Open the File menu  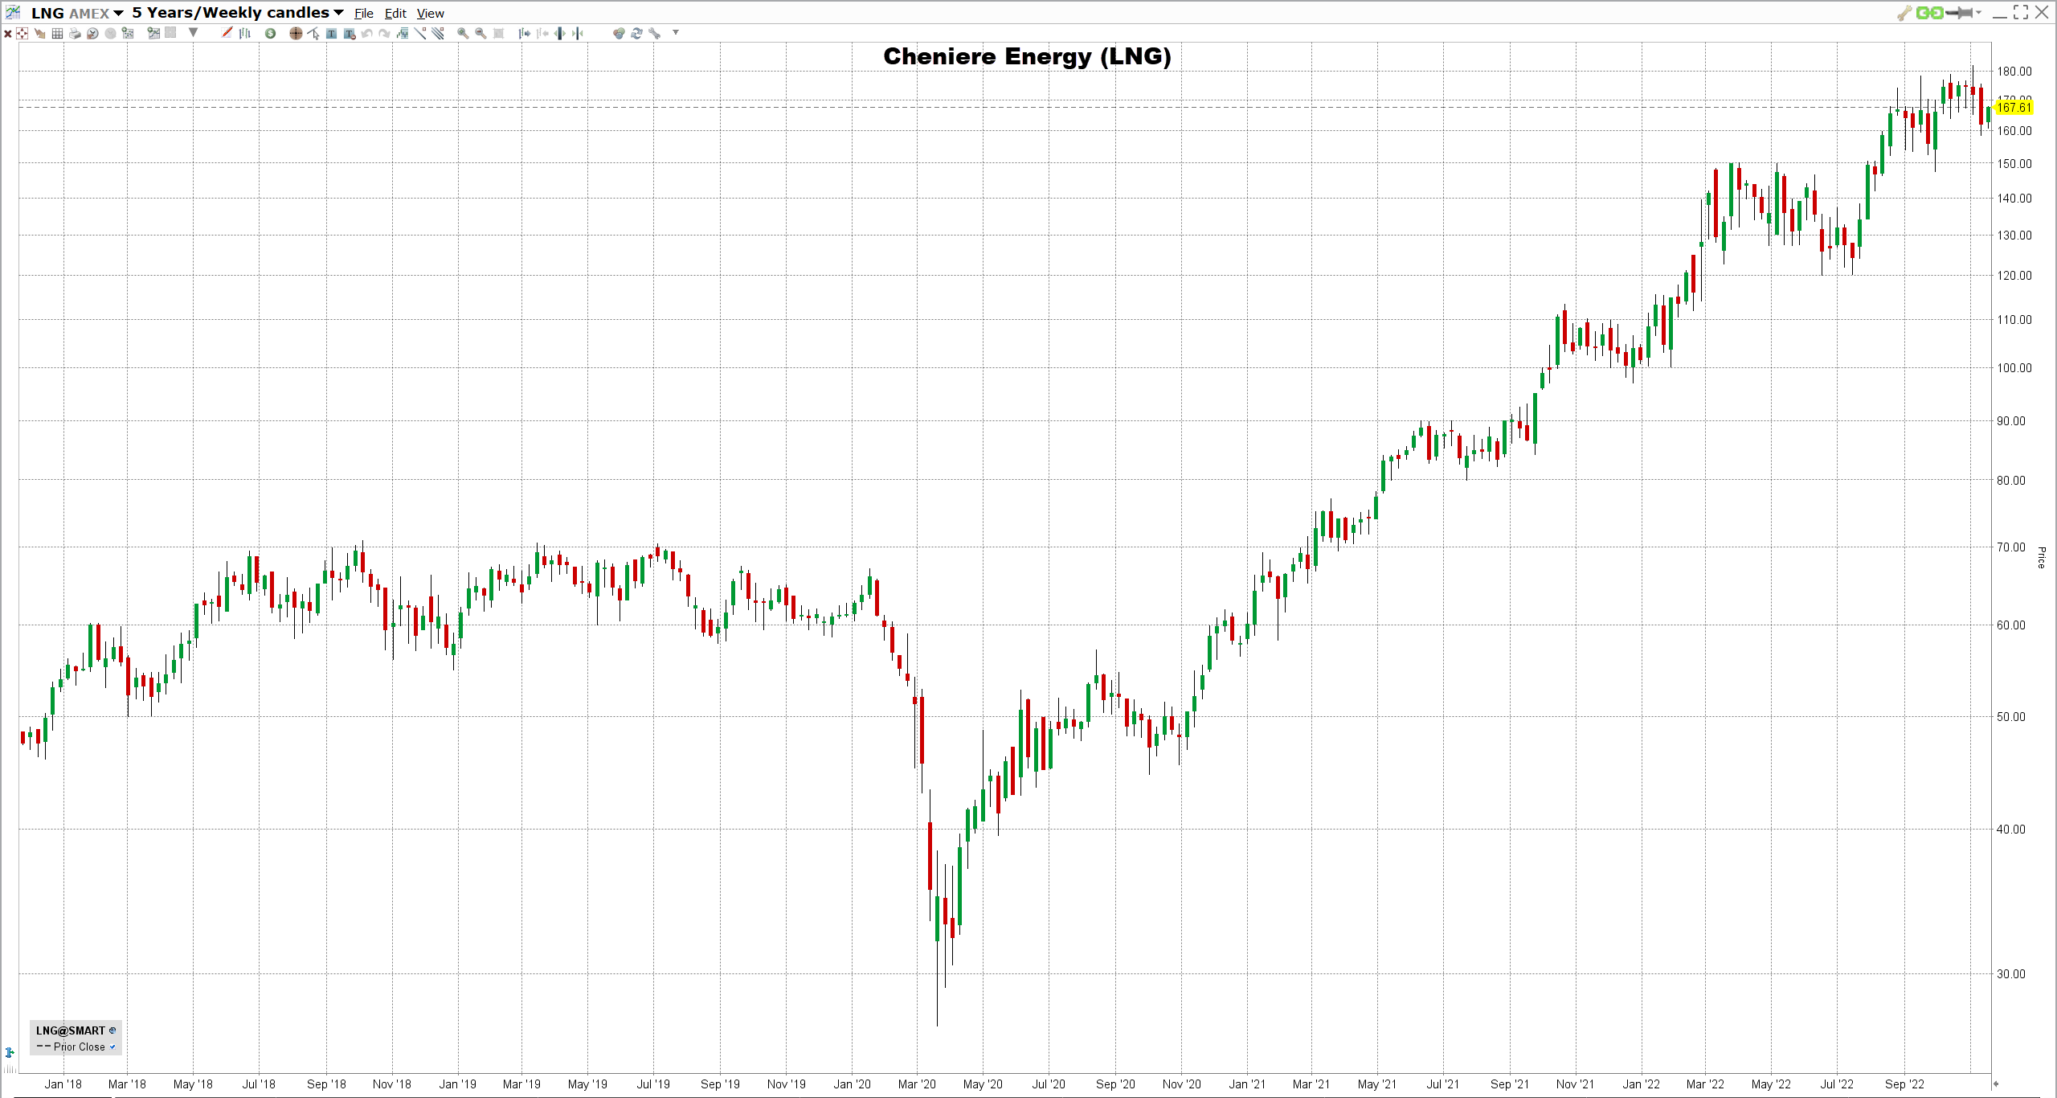point(364,14)
